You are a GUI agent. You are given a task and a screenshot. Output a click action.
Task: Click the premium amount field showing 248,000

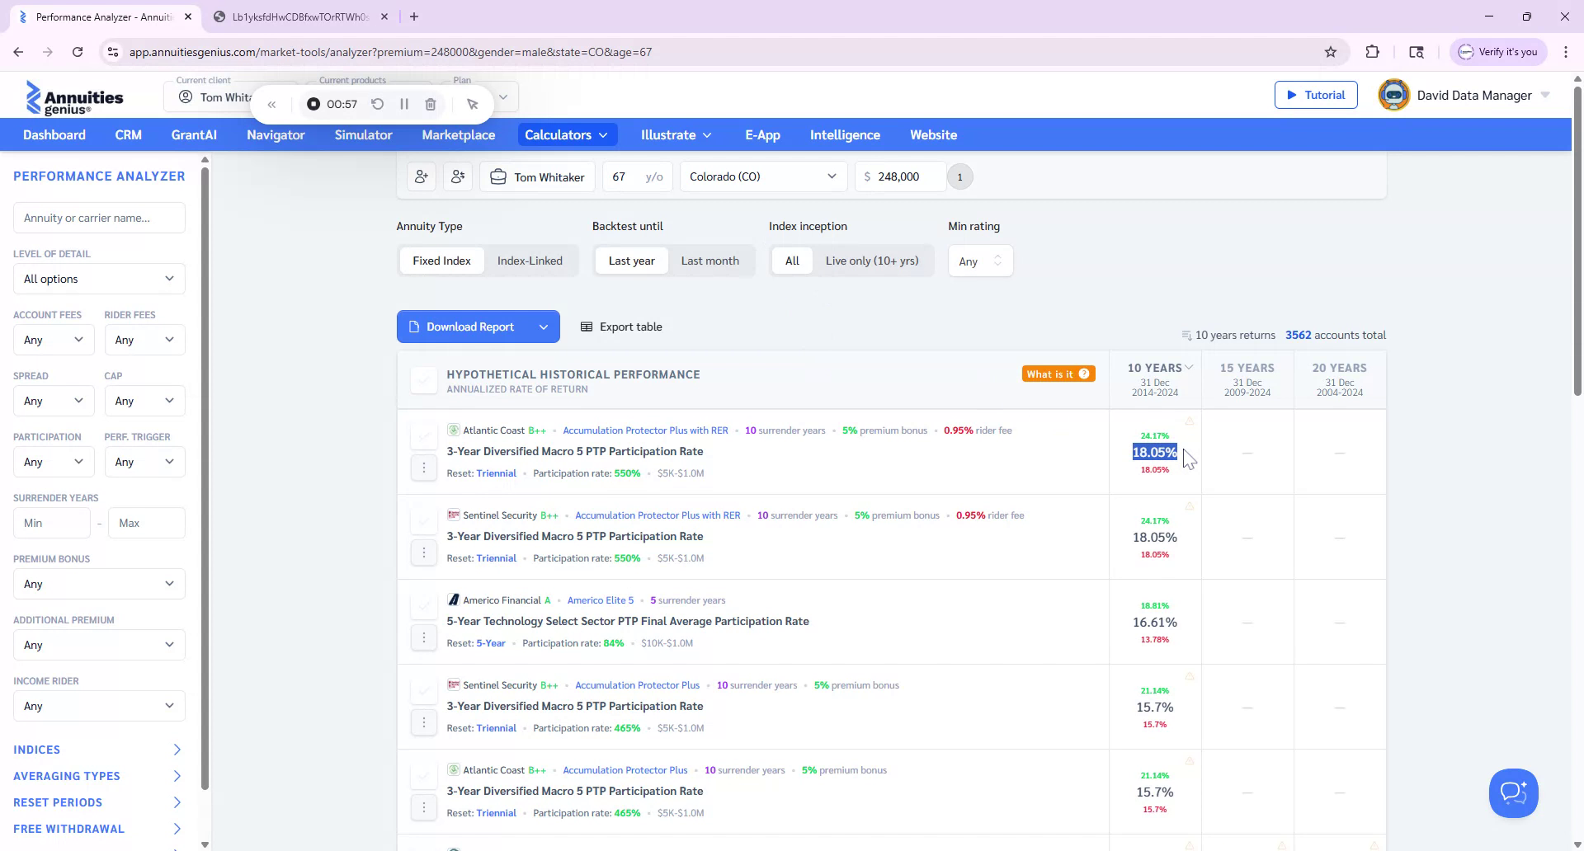pyautogui.click(x=905, y=176)
